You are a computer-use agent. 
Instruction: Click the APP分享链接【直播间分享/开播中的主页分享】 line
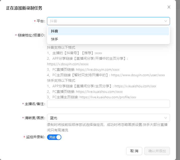(87, 58)
